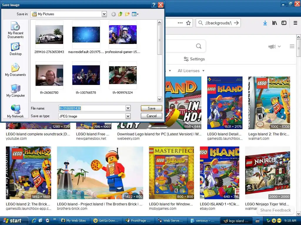Select Desktop location in the Save Image sidebar
This screenshot has height=225, width=301.
[16, 49]
